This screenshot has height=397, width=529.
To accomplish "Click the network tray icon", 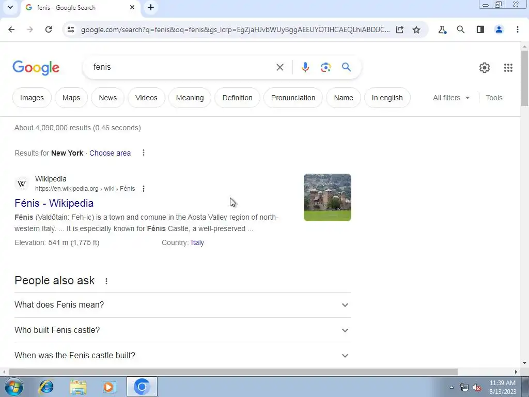I will tap(464, 388).
